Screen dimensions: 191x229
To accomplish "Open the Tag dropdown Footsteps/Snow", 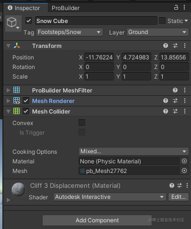I will pyautogui.click(x=69, y=32).
